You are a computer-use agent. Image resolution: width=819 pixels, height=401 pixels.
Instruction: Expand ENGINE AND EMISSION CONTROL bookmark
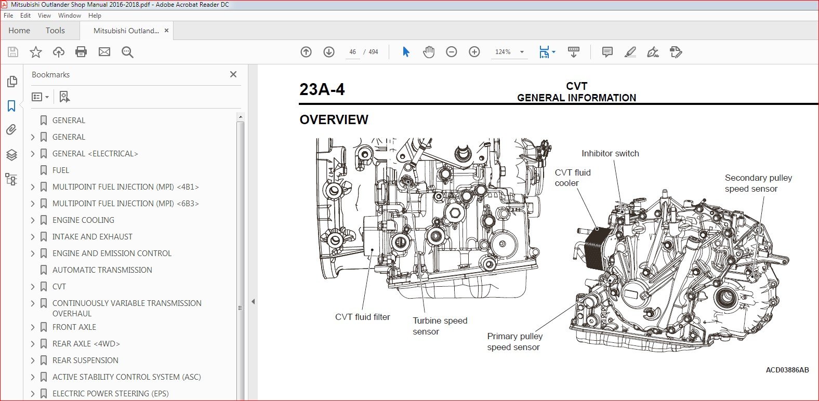pos(33,253)
